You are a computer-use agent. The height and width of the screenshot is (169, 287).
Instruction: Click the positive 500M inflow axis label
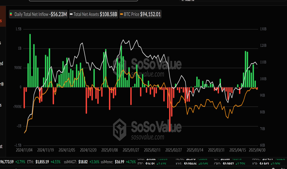click(17, 68)
